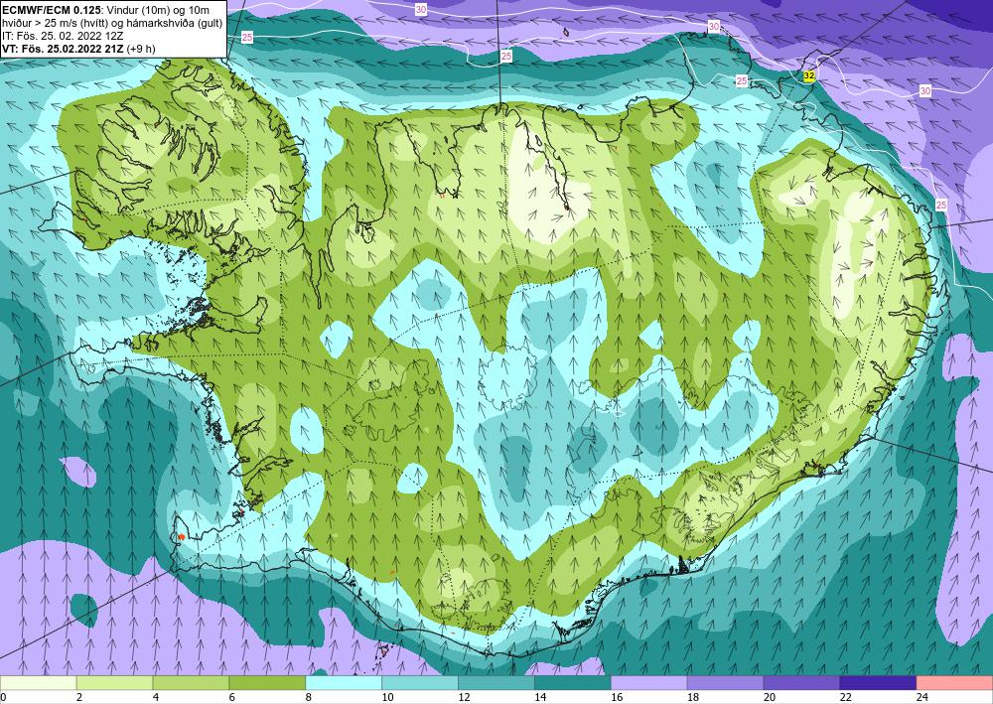Image resolution: width=993 pixels, height=704 pixels.
Task: Click the legend scale number 14
Action: (x=540, y=697)
